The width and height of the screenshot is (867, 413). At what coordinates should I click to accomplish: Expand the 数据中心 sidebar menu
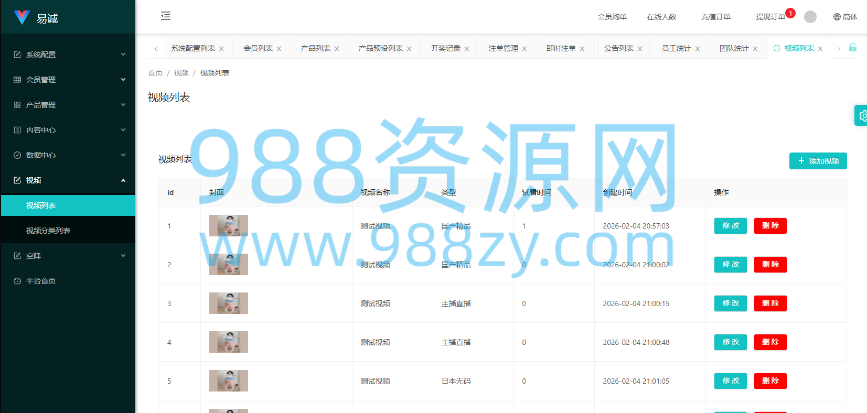[68, 155]
